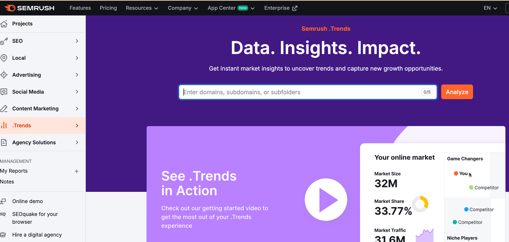Open My Reports link
Viewport: 509px width, 242px height.
coord(14,171)
